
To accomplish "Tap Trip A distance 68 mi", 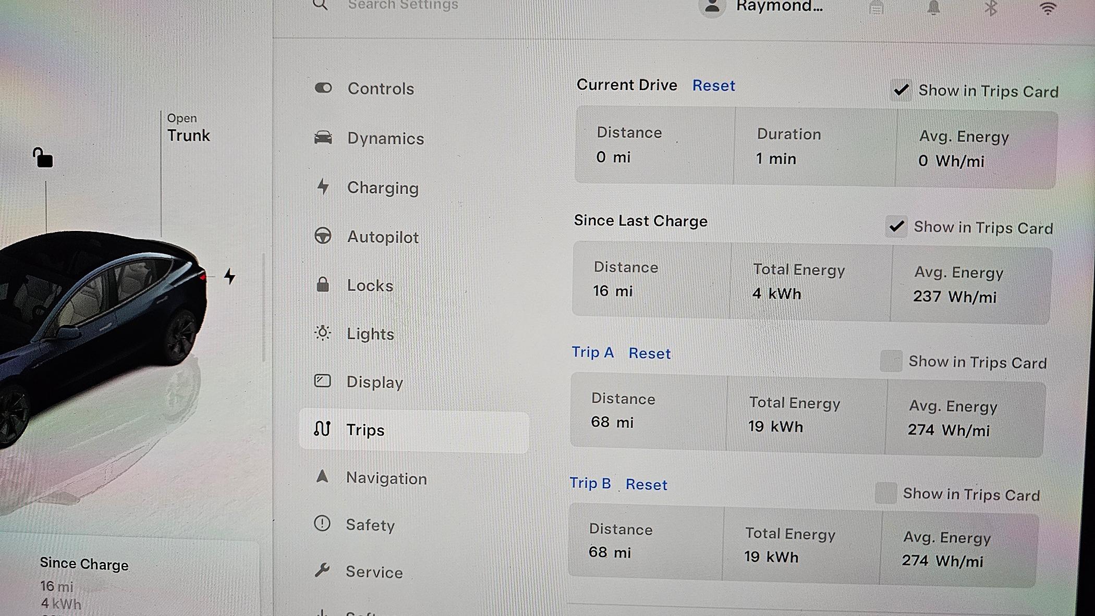I will point(612,422).
